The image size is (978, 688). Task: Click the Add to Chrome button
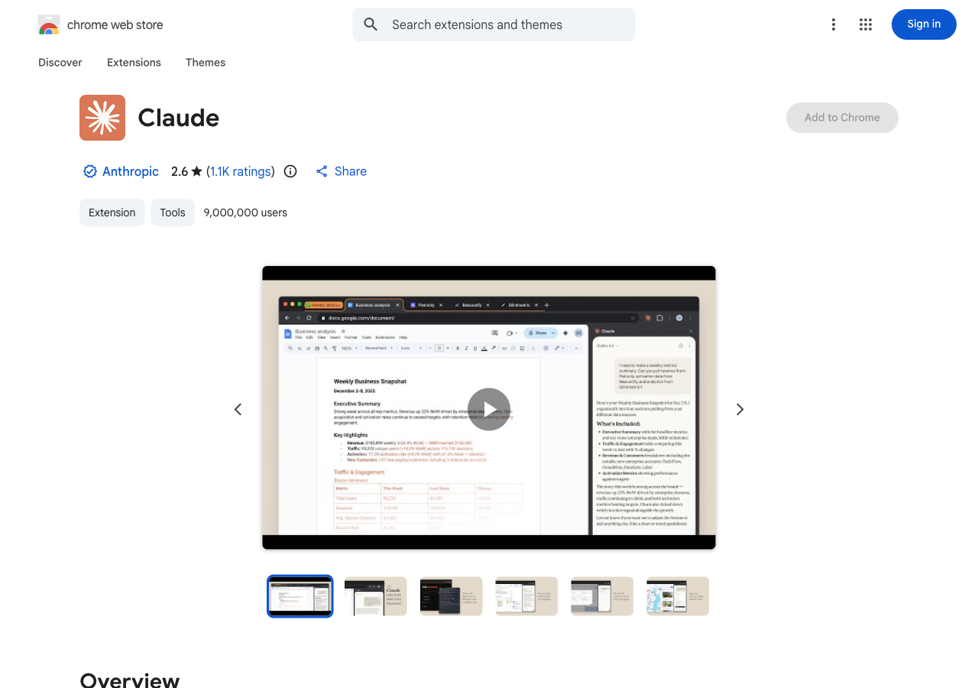[x=842, y=118]
